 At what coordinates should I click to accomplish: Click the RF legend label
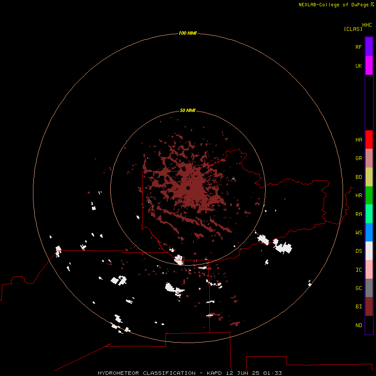pyautogui.click(x=358, y=47)
